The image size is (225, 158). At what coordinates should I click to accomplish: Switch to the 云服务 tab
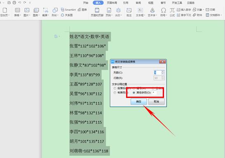click(191, 3)
